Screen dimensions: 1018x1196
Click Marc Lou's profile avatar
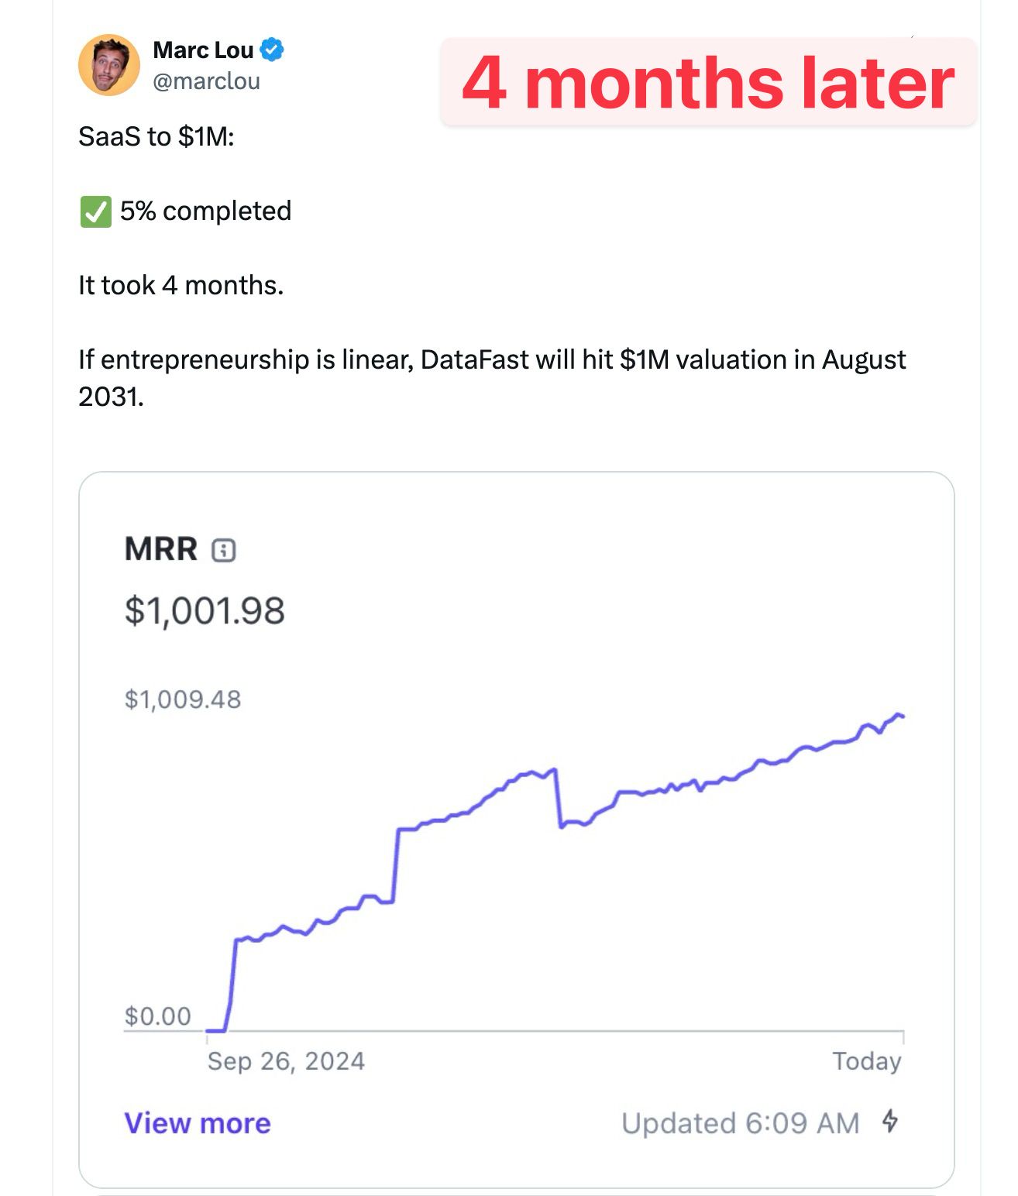[x=109, y=65]
